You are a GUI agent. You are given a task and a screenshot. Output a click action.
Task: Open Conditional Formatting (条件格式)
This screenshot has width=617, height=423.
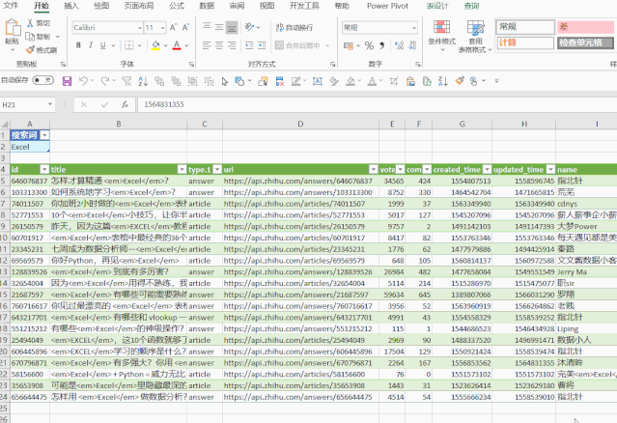[x=441, y=36]
